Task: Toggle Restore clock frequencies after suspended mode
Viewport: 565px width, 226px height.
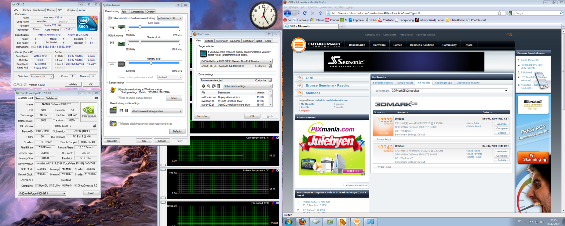Action: point(119,124)
